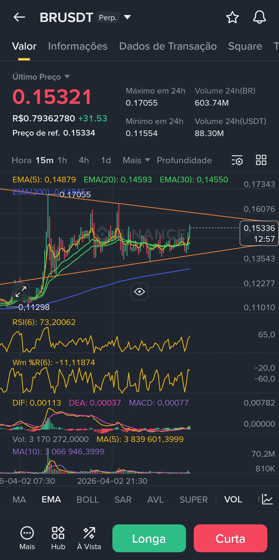Tap the Mínimo em 24h value 0.11554
Screen dimensions: 279x560
142,133
